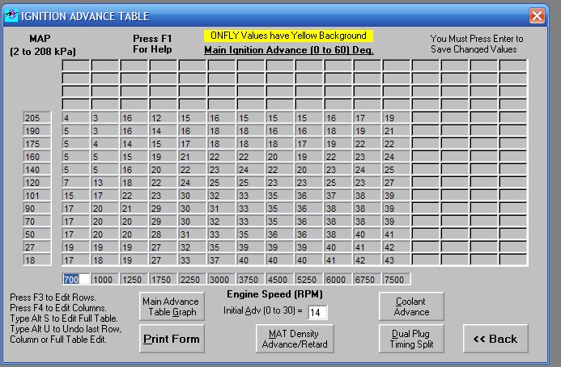561x367 pixels.
Task: Open MAT Density Advance/Retard settings
Action: tap(289, 339)
